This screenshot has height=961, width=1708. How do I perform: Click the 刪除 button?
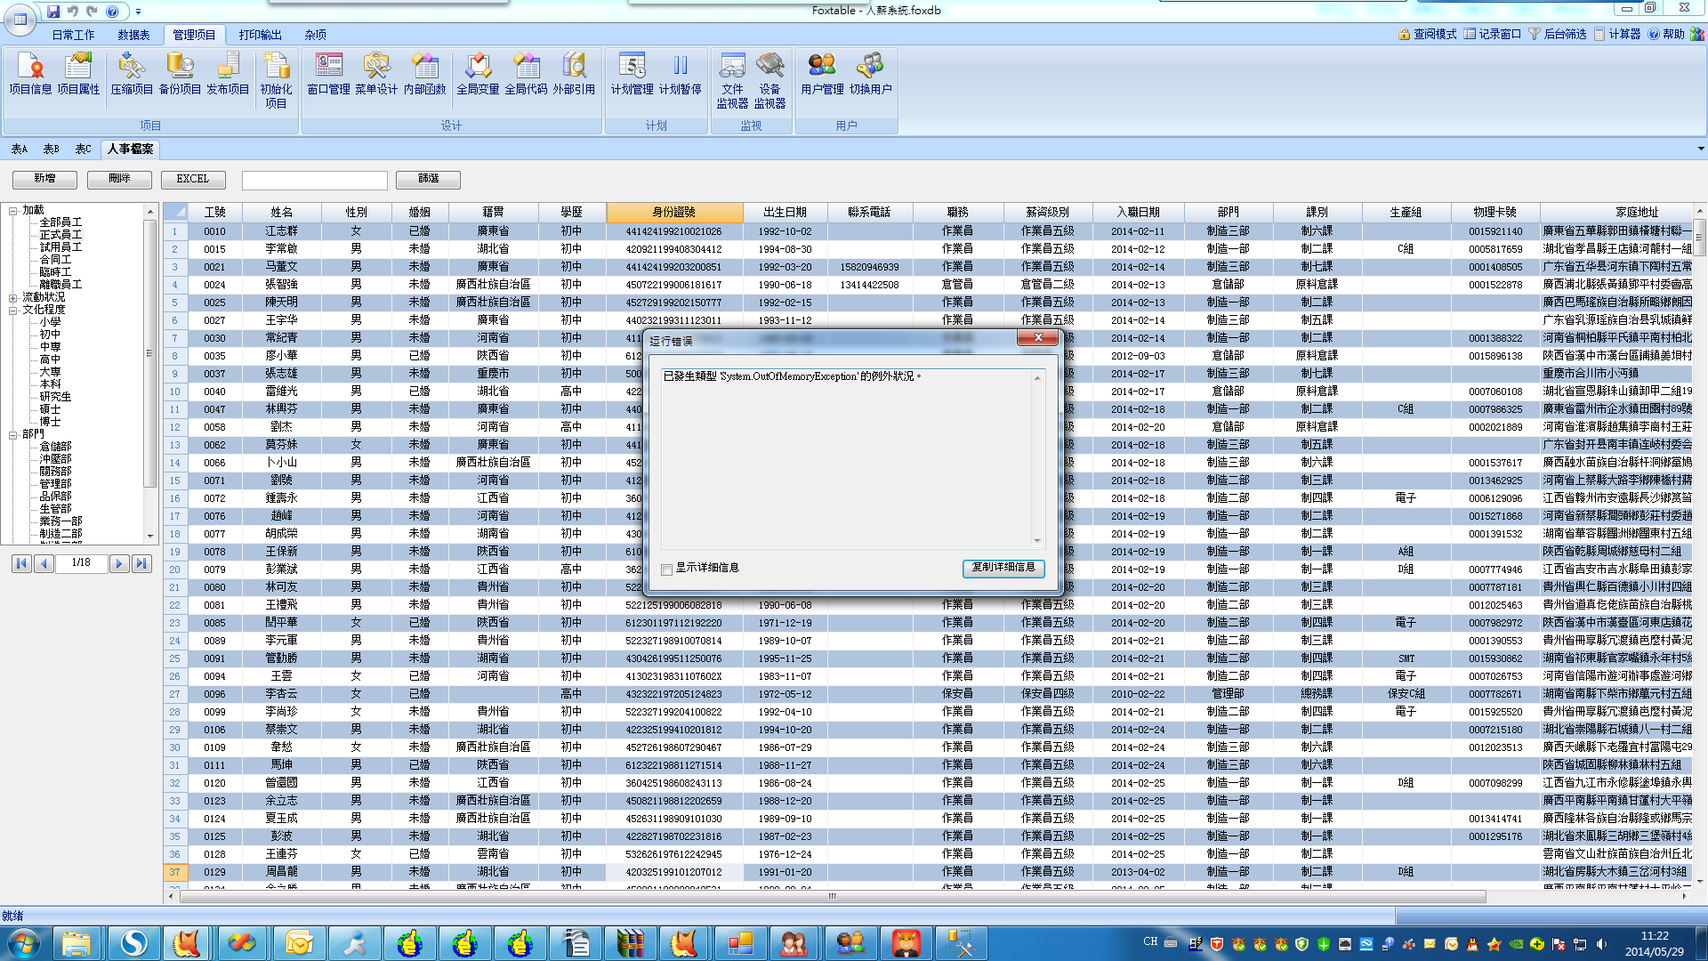(x=119, y=179)
